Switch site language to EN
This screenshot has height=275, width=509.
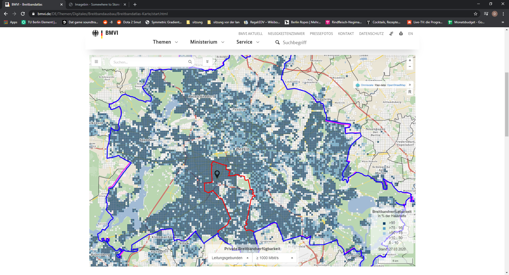point(410,34)
